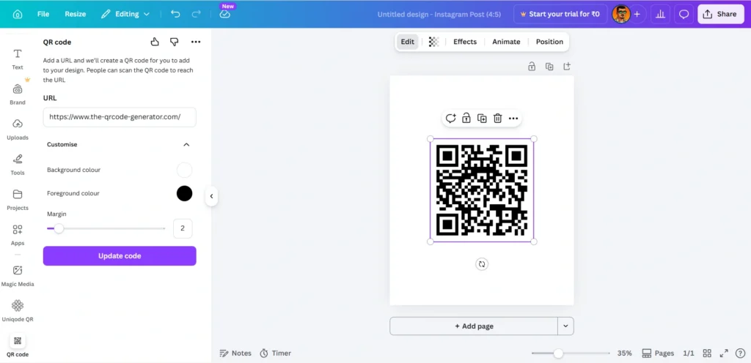The height and width of the screenshot is (363, 751).
Task: Redo the last action
Action: click(196, 15)
